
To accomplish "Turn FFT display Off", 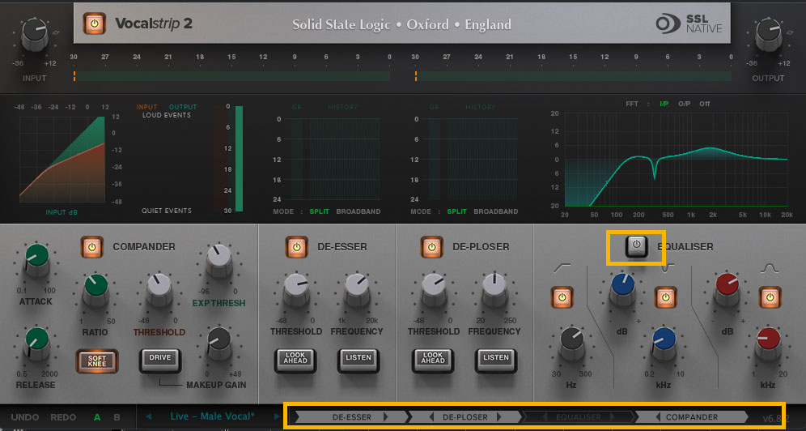I will 705,104.
